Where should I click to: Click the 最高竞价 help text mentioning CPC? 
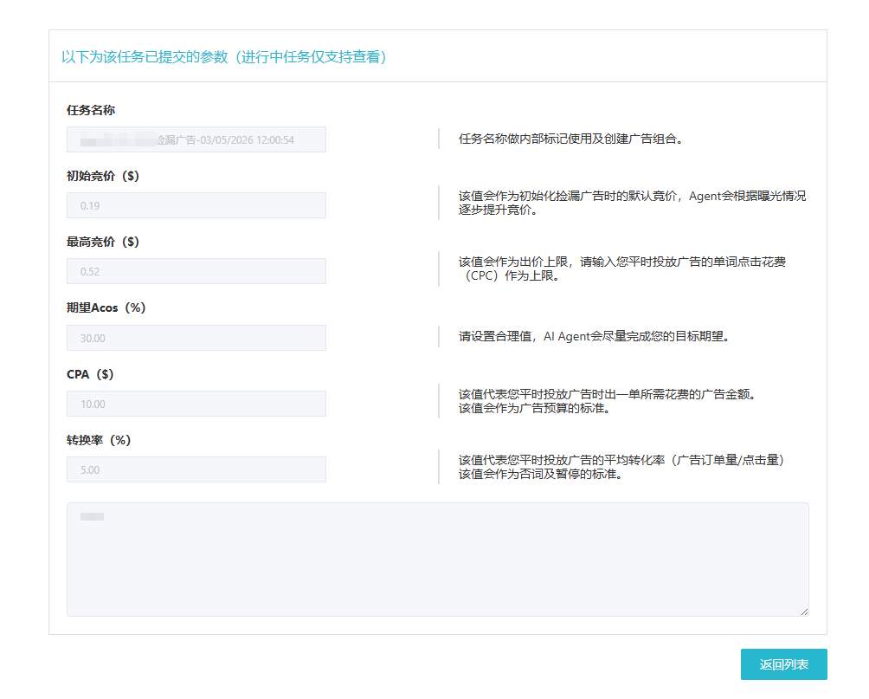(x=622, y=269)
